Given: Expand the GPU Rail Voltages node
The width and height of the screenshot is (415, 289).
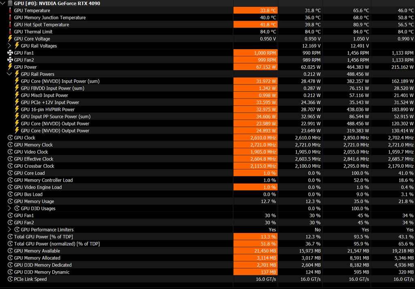Looking at the screenshot, I should click(x=10, y=46).
